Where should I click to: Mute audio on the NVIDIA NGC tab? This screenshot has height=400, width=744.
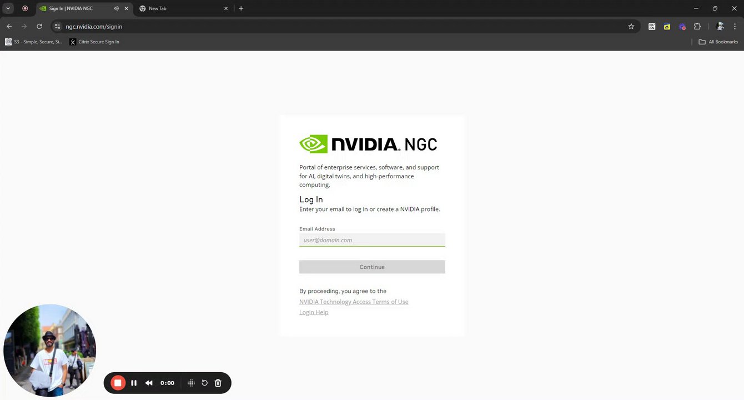tap(116, 8)
